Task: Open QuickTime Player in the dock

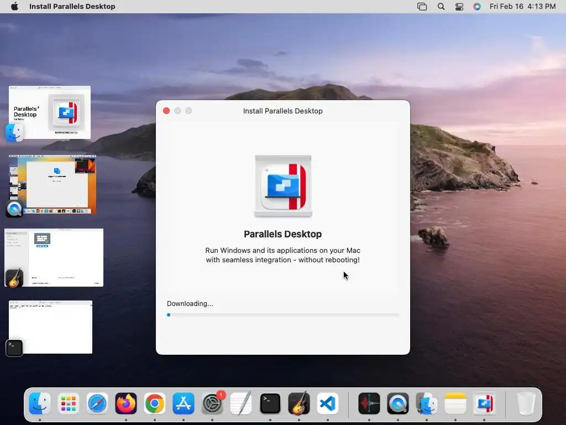Action: 398,403
